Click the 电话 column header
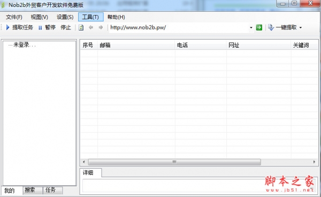 pos(201,45)
